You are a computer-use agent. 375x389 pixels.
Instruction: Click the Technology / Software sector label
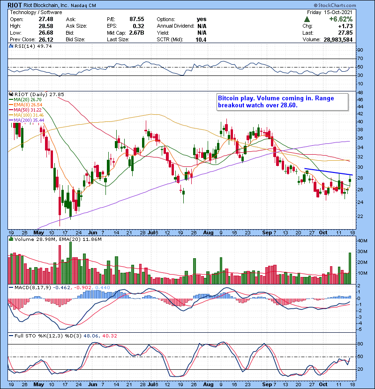pyautogui.click(x=36, y=12)
